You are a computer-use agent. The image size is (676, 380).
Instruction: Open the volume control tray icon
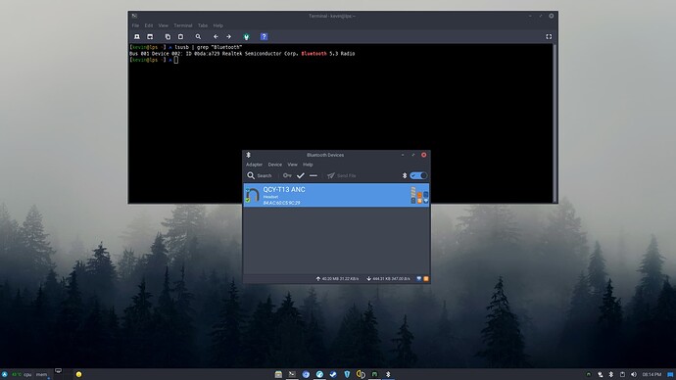point(633,375)
